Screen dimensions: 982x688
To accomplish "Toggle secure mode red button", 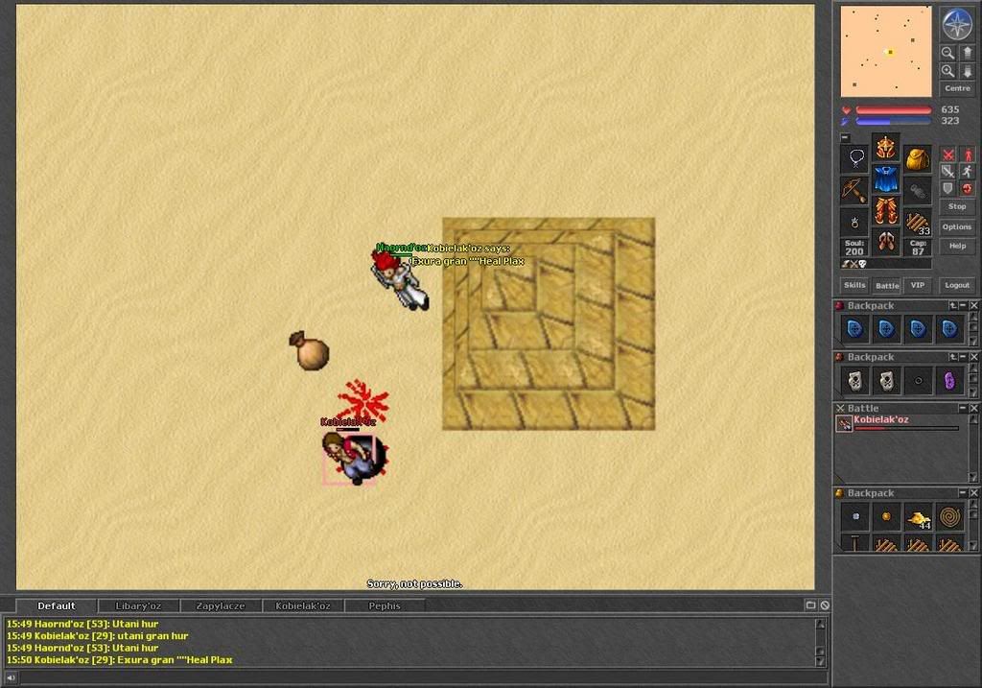I will pyautogui.click(x=969, y=189).
